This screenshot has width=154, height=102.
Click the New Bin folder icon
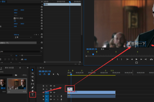(x=16, y=75)
